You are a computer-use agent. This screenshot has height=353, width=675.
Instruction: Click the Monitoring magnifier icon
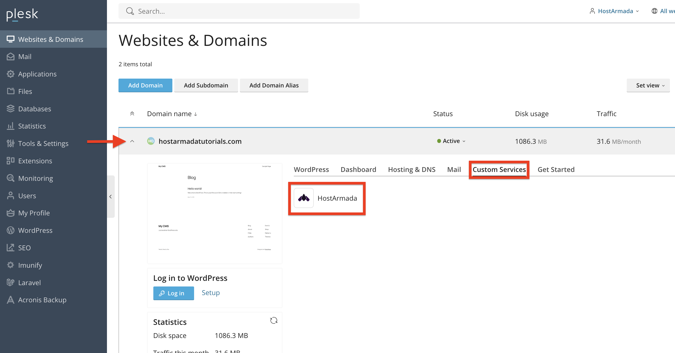[x=10, y=178]
